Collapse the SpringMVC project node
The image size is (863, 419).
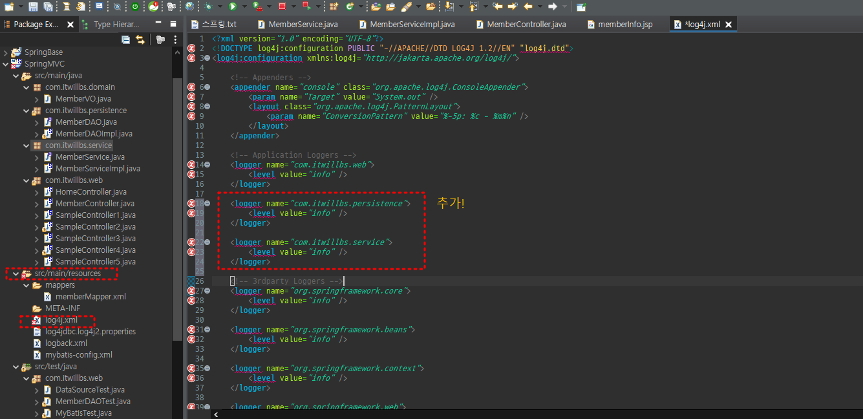click(x=5, y=63)
